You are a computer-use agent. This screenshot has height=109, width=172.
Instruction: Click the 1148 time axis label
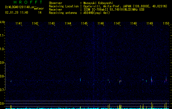pos(134,23)
